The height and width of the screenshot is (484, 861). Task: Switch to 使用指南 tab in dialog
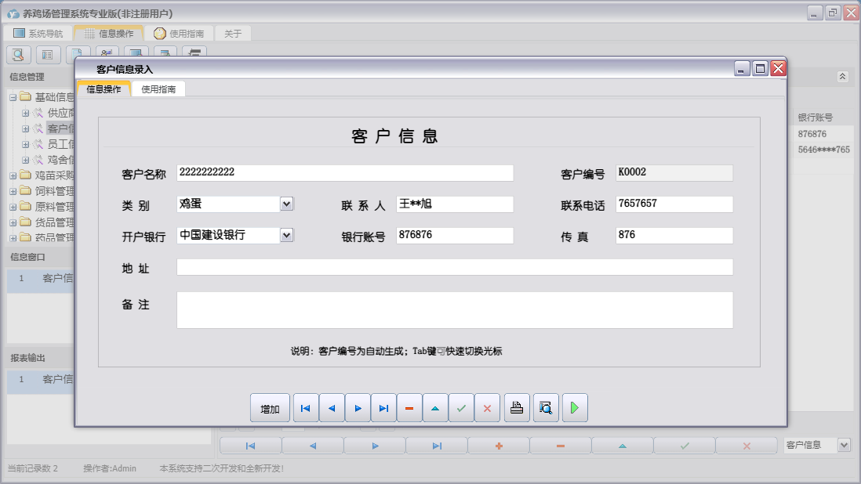point(158,89)
